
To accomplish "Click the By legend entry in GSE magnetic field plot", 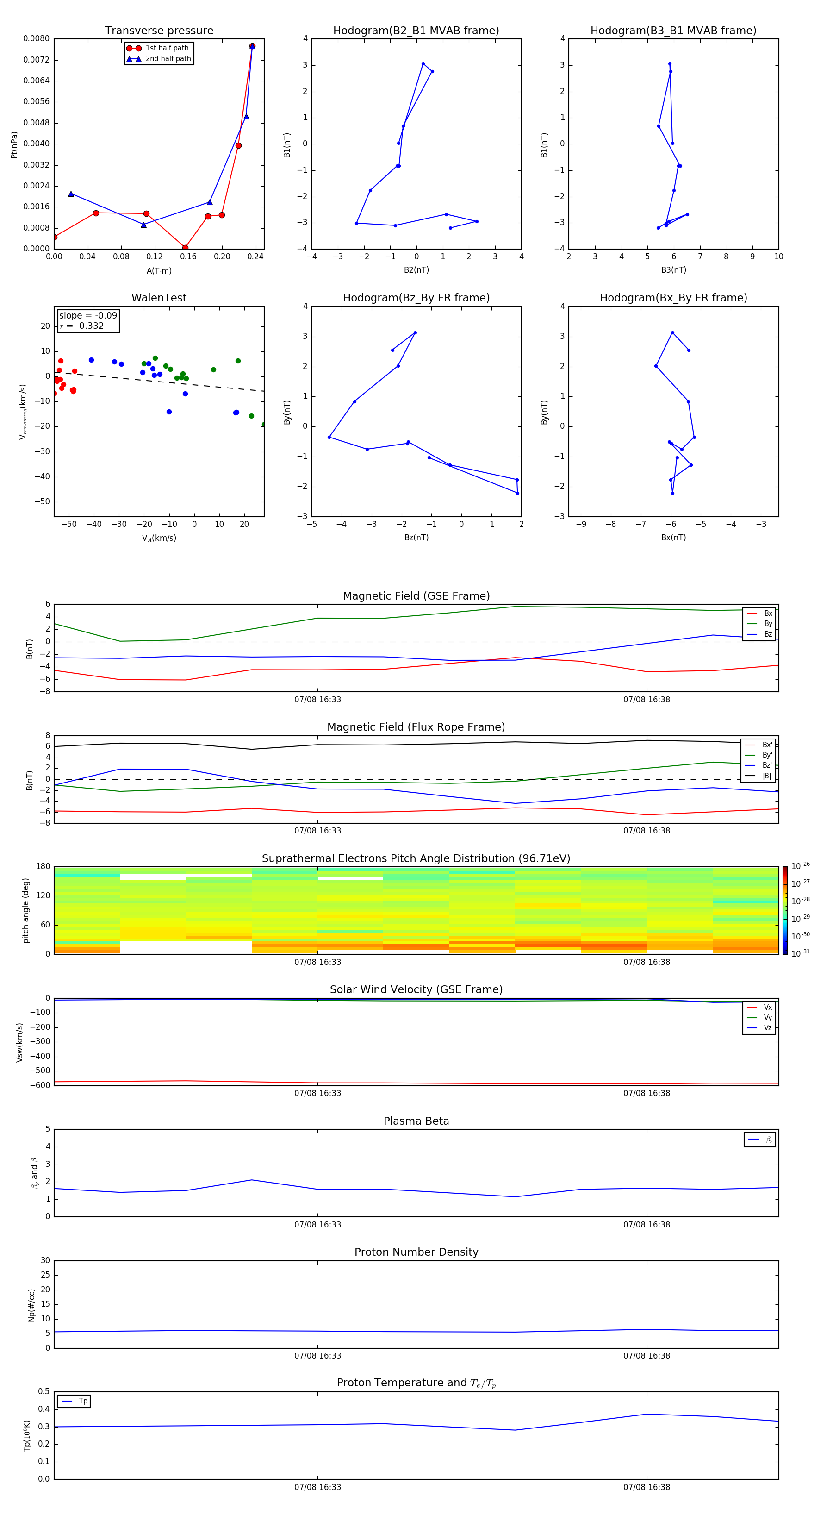I will click(759, 623).
